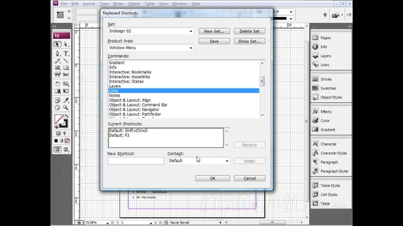Click the Delete Set button

[x=249, y=31]
